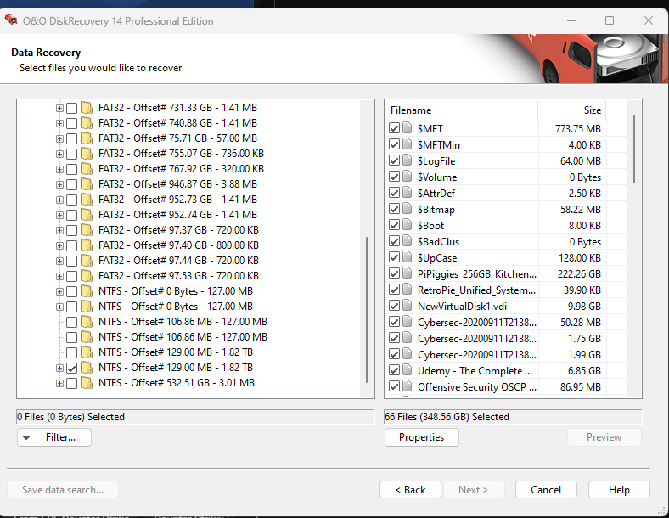
Task: Click the Next button
Action: pyautogui.click(x=474, y=490)
